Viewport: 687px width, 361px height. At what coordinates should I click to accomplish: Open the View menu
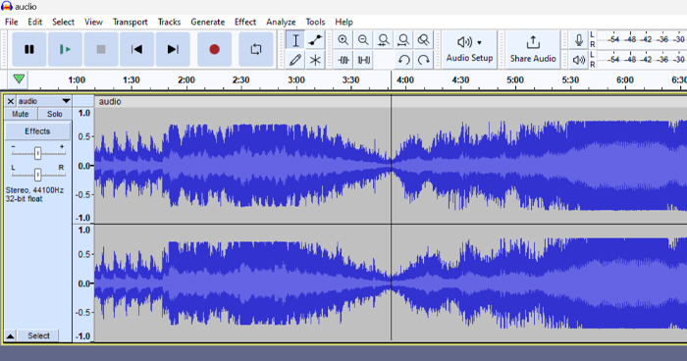point(93,22)
